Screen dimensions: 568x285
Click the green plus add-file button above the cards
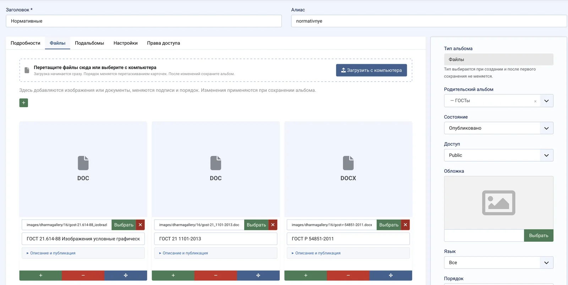pos(23,103)
